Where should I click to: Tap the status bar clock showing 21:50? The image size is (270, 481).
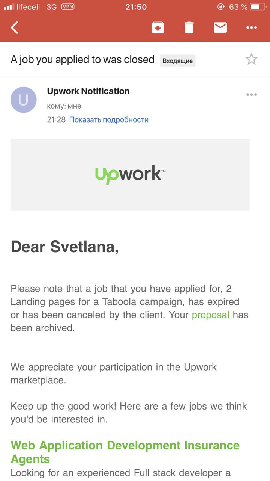[x=136, y=7]
